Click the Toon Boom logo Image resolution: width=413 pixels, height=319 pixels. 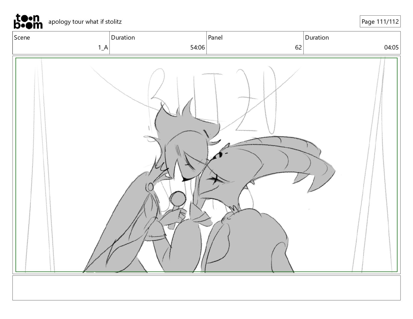click(28, 21)
